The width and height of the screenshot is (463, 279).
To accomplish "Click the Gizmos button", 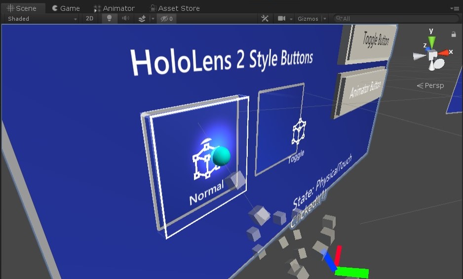I will [308, 19].
